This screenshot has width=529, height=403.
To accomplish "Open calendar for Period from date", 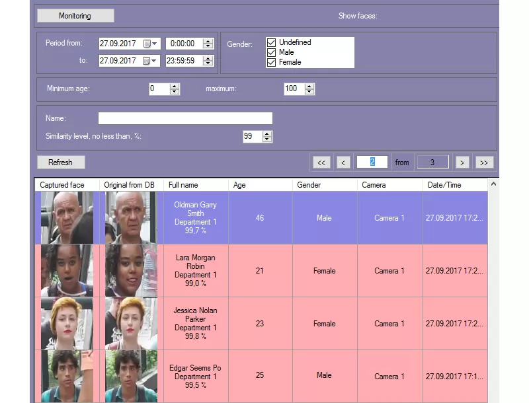I will click(x=150, y=44).
